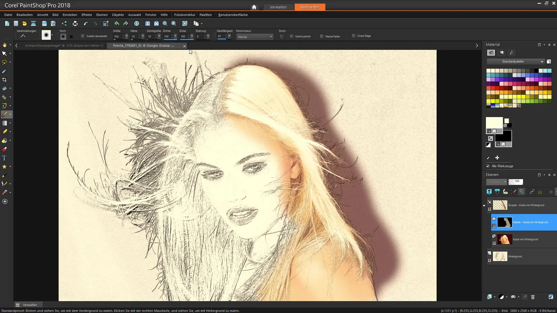557x313 pixels.
Task: Pick the Dropper tool in left toolbar
Action: point(4,71)
